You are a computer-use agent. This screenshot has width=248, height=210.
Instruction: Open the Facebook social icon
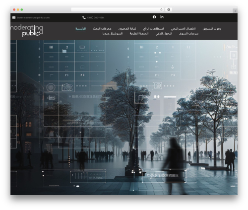[154, 17]
